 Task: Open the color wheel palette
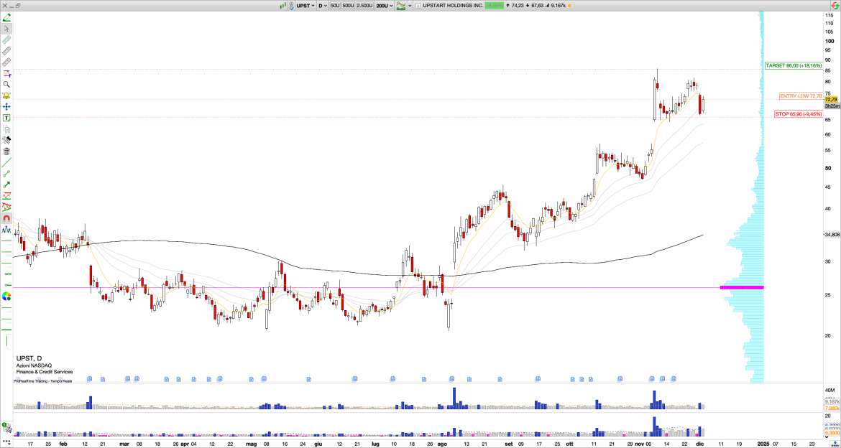(6, 296)
